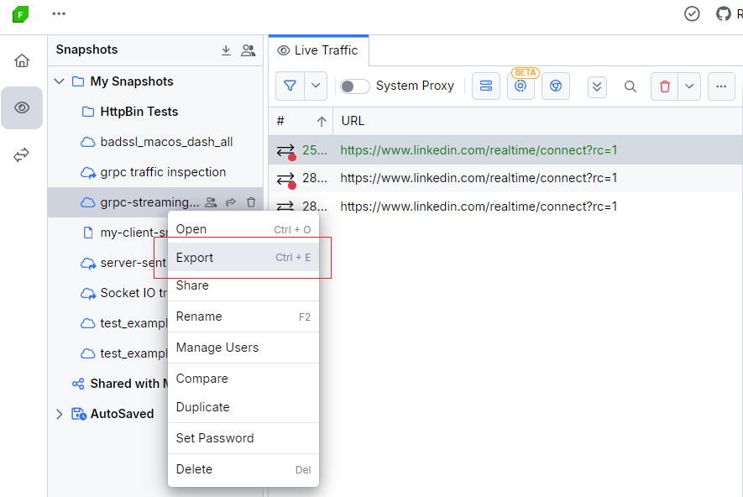Click the BETA terminal capture icon
743x497 pixels.
(521, 86)
